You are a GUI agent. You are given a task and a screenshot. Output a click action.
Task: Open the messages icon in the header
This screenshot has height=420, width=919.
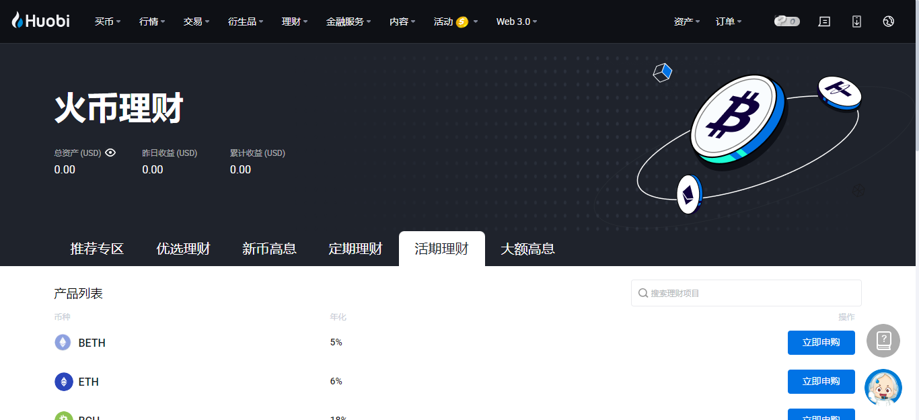click(x=824, y=22)
